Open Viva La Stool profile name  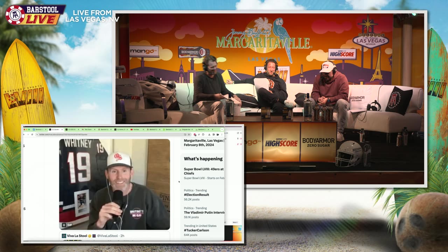tap(77, 236)
